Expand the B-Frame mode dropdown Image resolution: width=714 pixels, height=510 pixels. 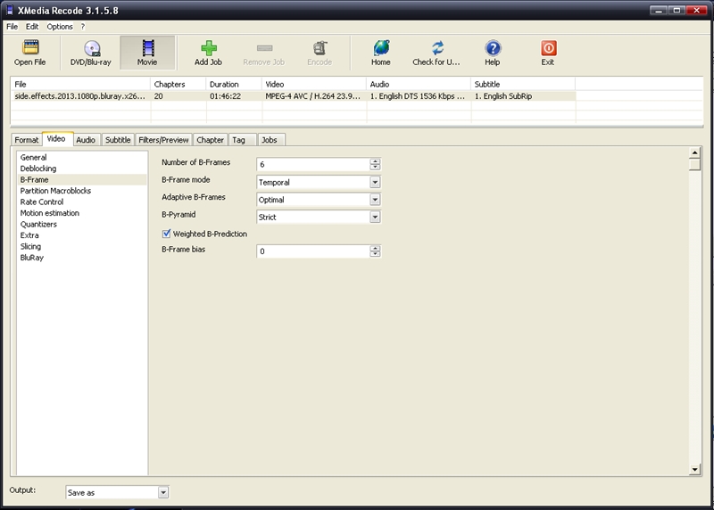pyautogui.click(x=375, y=183)
